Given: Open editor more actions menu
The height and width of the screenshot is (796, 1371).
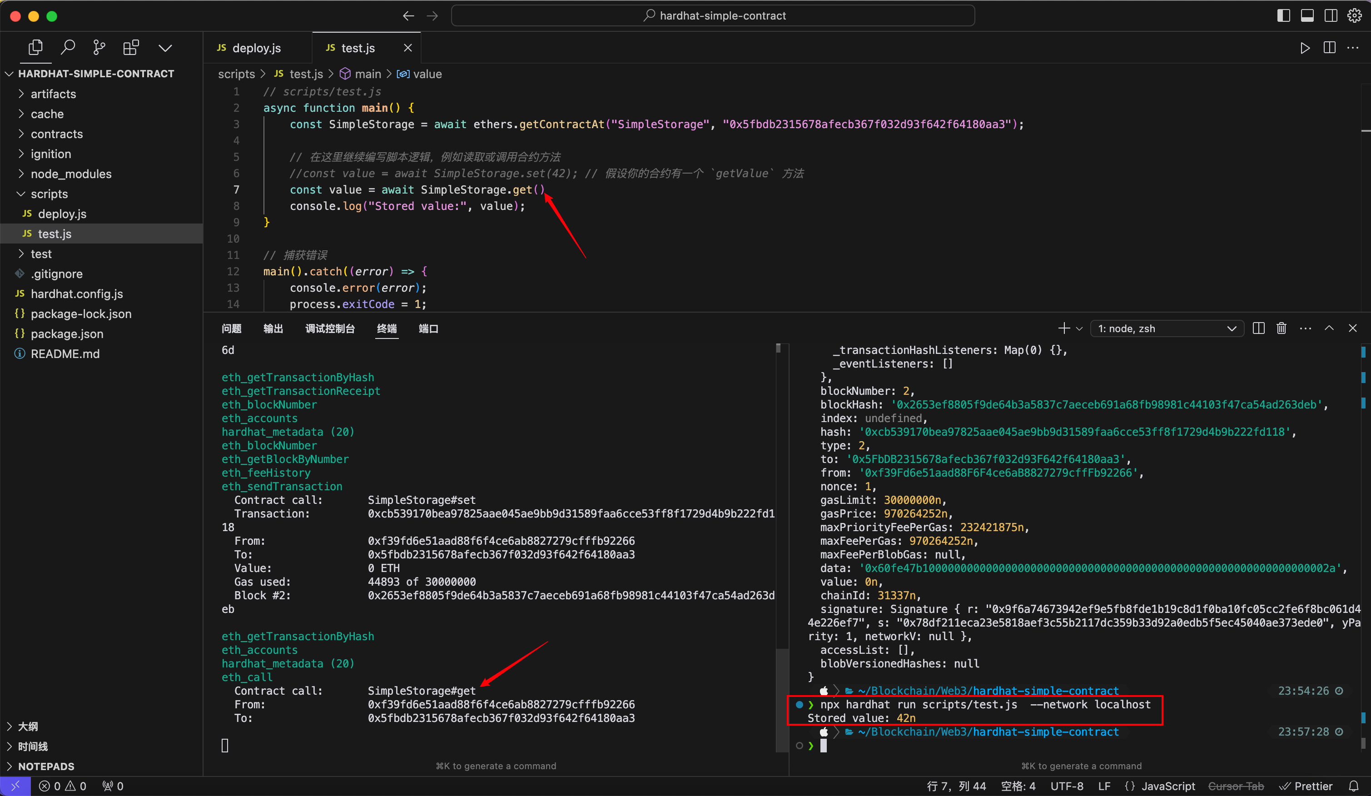Looking at the screenshot, I should pyautogui.click(x=1353, y=48).
